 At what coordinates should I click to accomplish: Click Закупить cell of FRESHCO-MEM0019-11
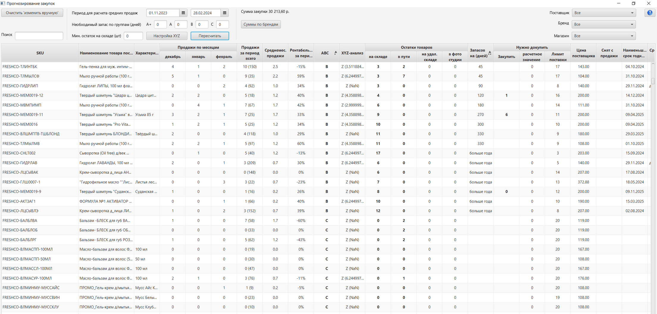click(506, 114)
